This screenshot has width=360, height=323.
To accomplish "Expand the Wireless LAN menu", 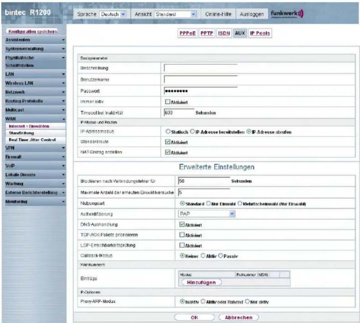I will tap(34, 83).
